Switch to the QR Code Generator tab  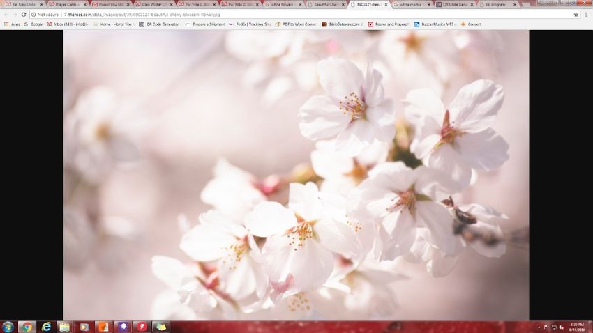pyautogui.click(x=454, y=5)
